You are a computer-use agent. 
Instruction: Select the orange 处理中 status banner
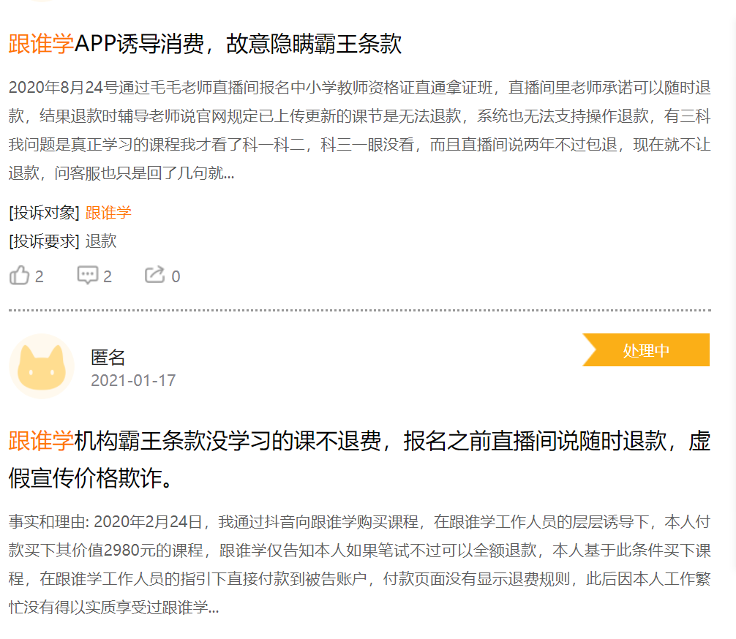click(646, 349)
